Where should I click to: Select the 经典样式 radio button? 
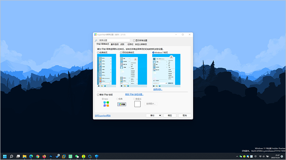(98, 52)
